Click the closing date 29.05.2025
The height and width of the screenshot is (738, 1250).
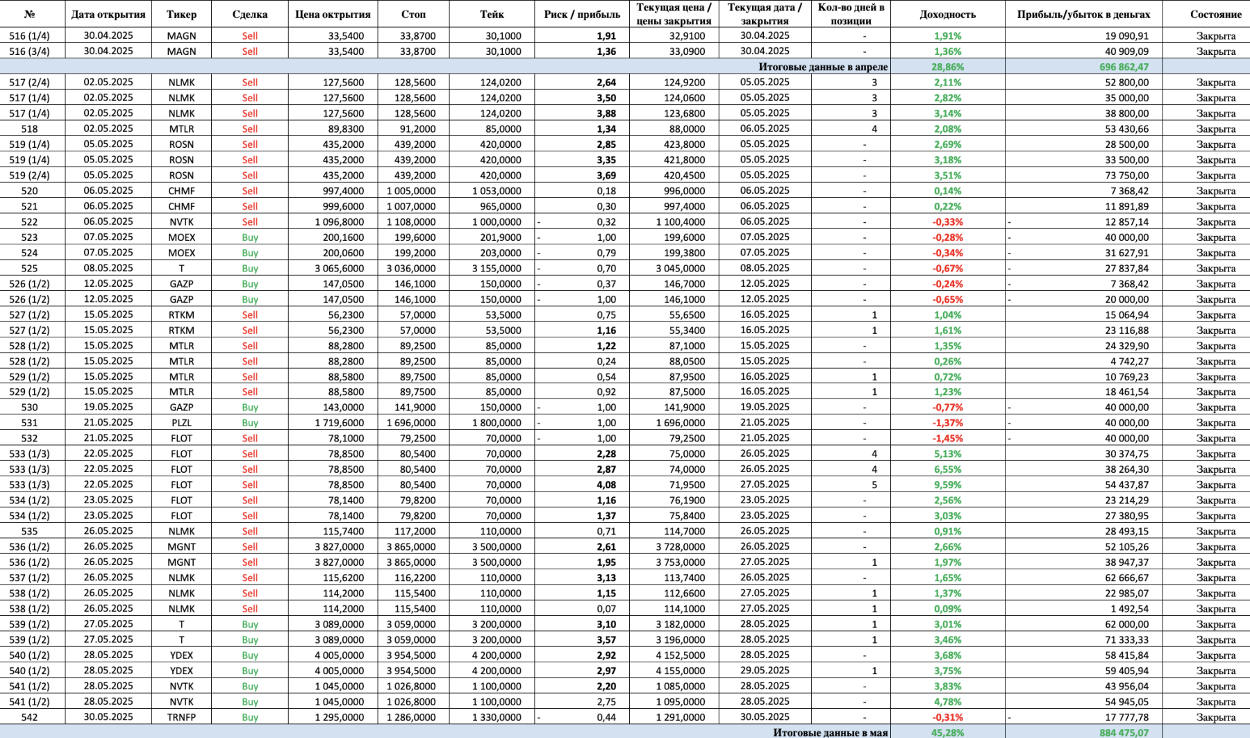coord(765,671)
